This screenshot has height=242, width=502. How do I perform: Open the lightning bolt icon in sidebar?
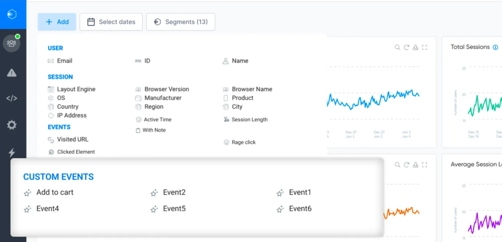pyautogui.click(x=12, y=152)
